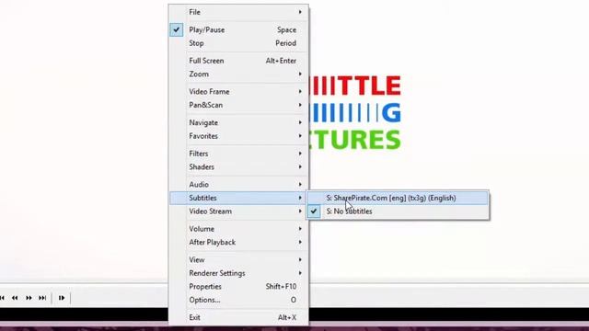589x331 pixels.
Task: Expand the Audio submenu
Action: coord(238,185)
